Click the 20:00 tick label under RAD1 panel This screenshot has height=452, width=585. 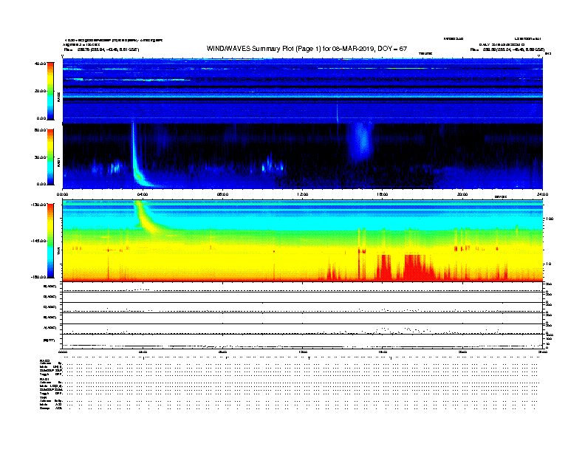pyautogui.click(x=462, y=194)
